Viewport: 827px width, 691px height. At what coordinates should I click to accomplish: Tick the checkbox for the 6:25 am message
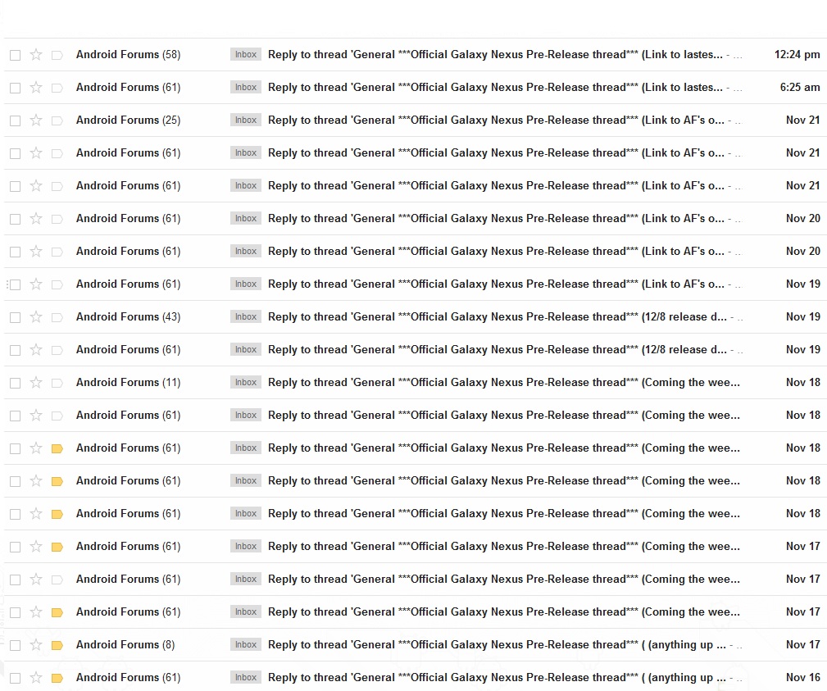[16, 88]
